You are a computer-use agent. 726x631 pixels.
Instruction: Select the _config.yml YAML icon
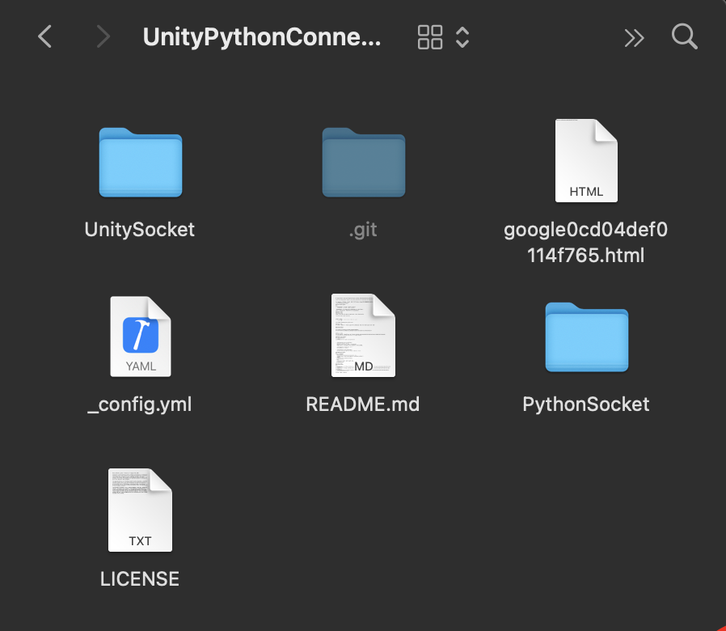141,337
